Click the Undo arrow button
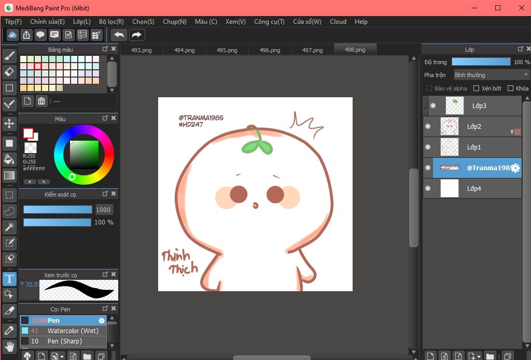The width and height of the screenshot is (531, 360). pyautogui.click(x=119, y=35)
